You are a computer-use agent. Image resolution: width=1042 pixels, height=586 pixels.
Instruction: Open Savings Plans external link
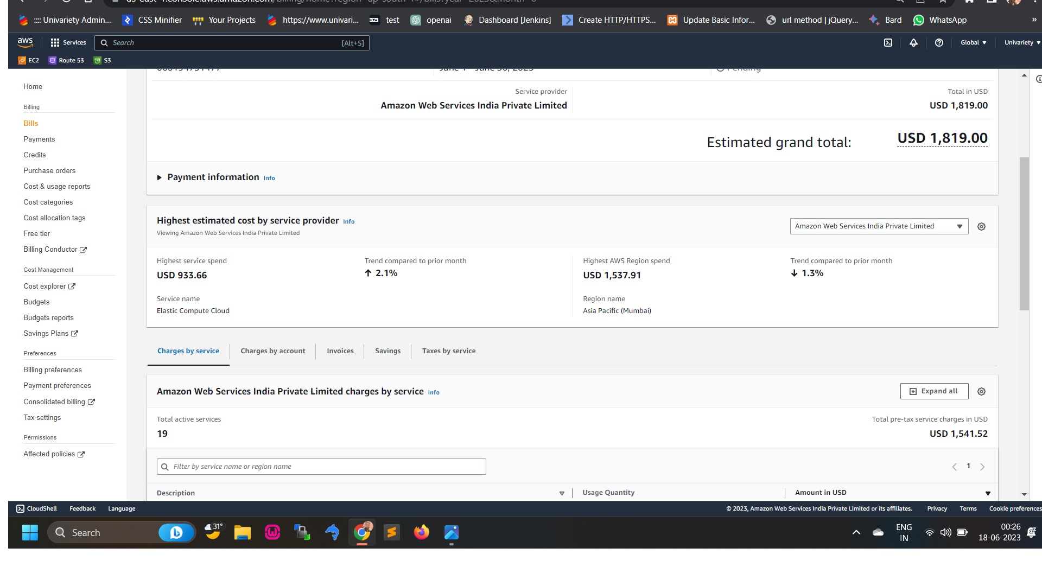[x=51, y=334]
